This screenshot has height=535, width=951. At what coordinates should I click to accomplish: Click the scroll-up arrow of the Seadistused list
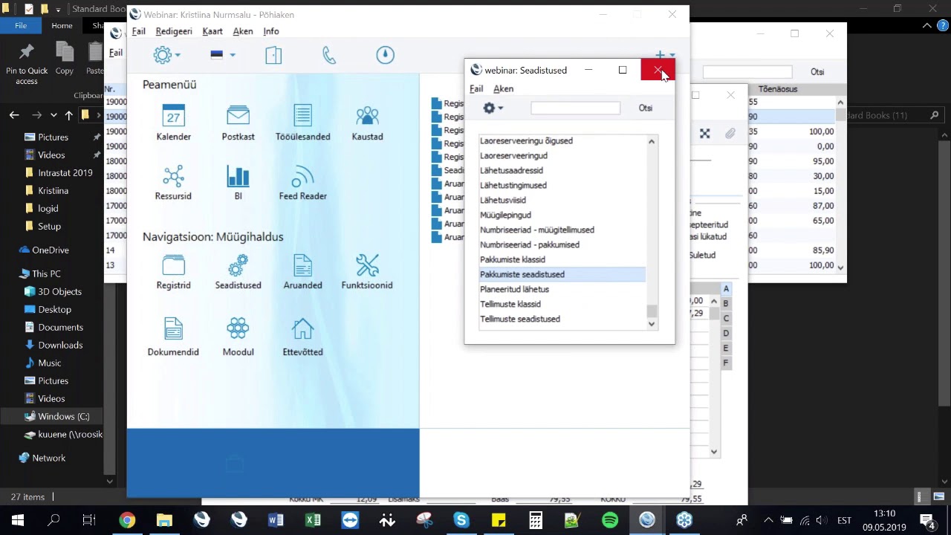652,141
